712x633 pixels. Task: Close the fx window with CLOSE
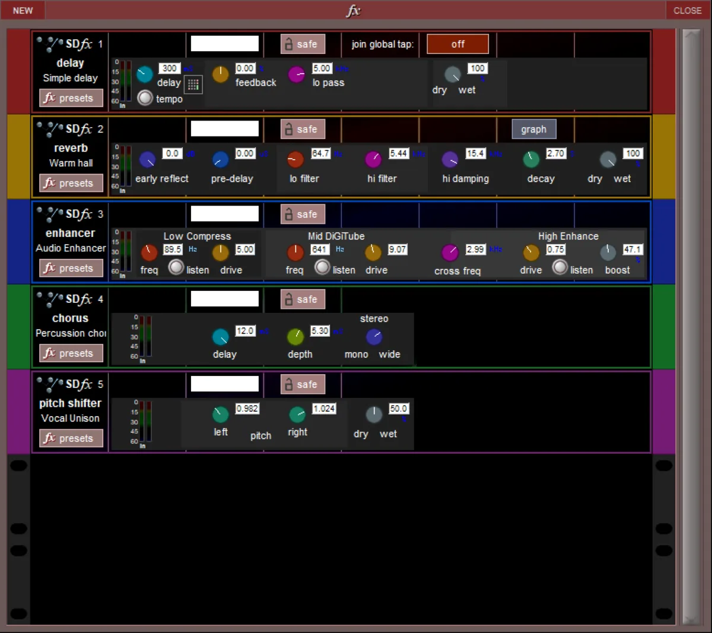pyautogui.click(x=688, y=10)
